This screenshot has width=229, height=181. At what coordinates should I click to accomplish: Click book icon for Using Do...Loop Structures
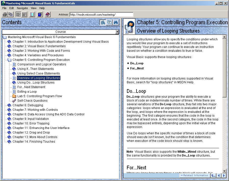[14, 82]
